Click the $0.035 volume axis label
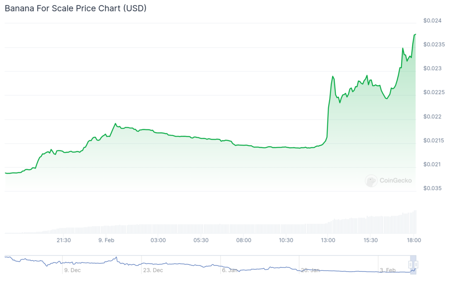This screenshot has width=450, height=281. pos(432,188)
